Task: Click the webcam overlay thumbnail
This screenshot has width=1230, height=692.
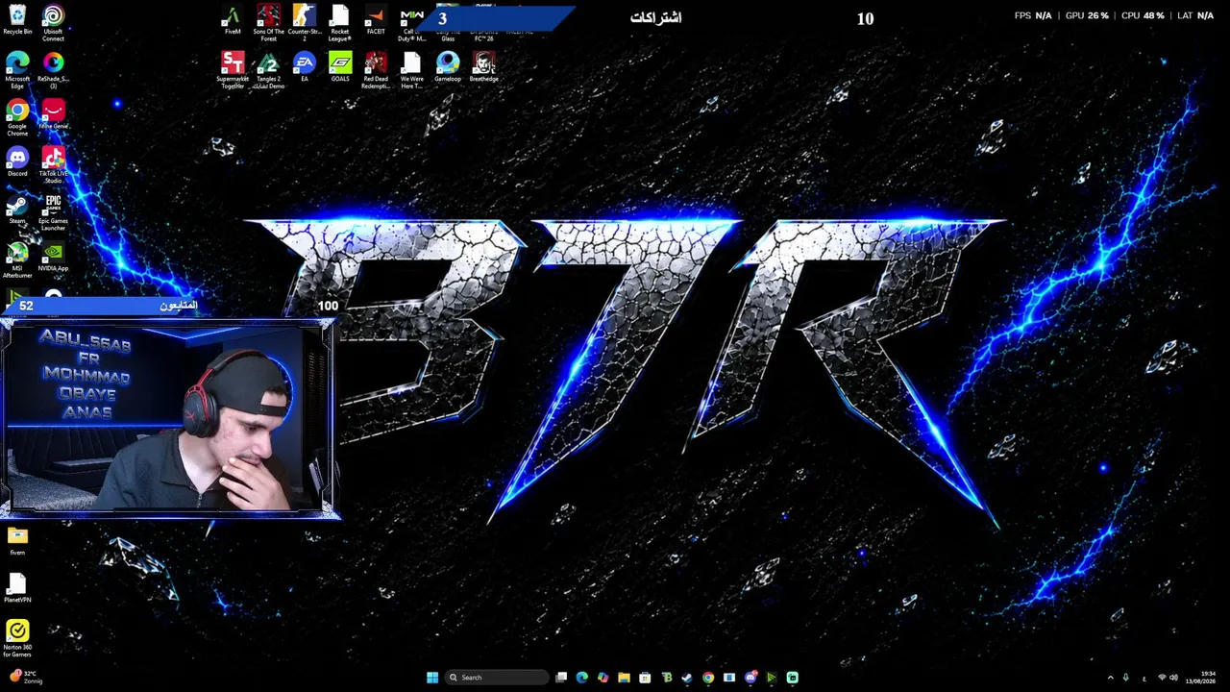Action: tap(169, 418)
